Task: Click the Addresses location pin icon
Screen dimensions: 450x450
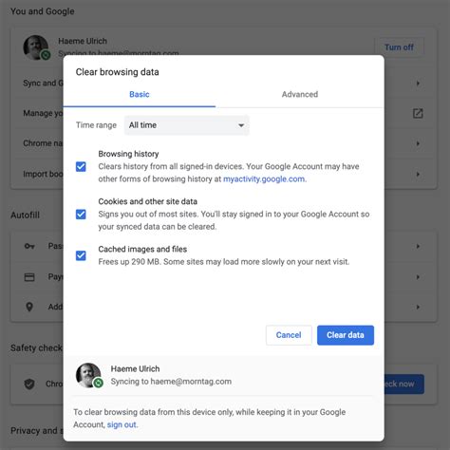Action: tap(29, 307)
